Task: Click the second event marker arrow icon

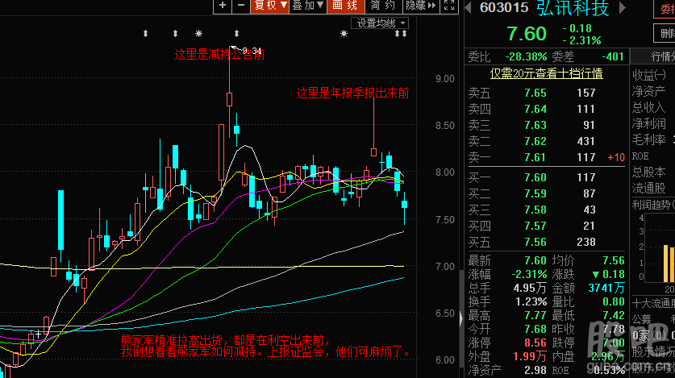Action: coord(175,34)
